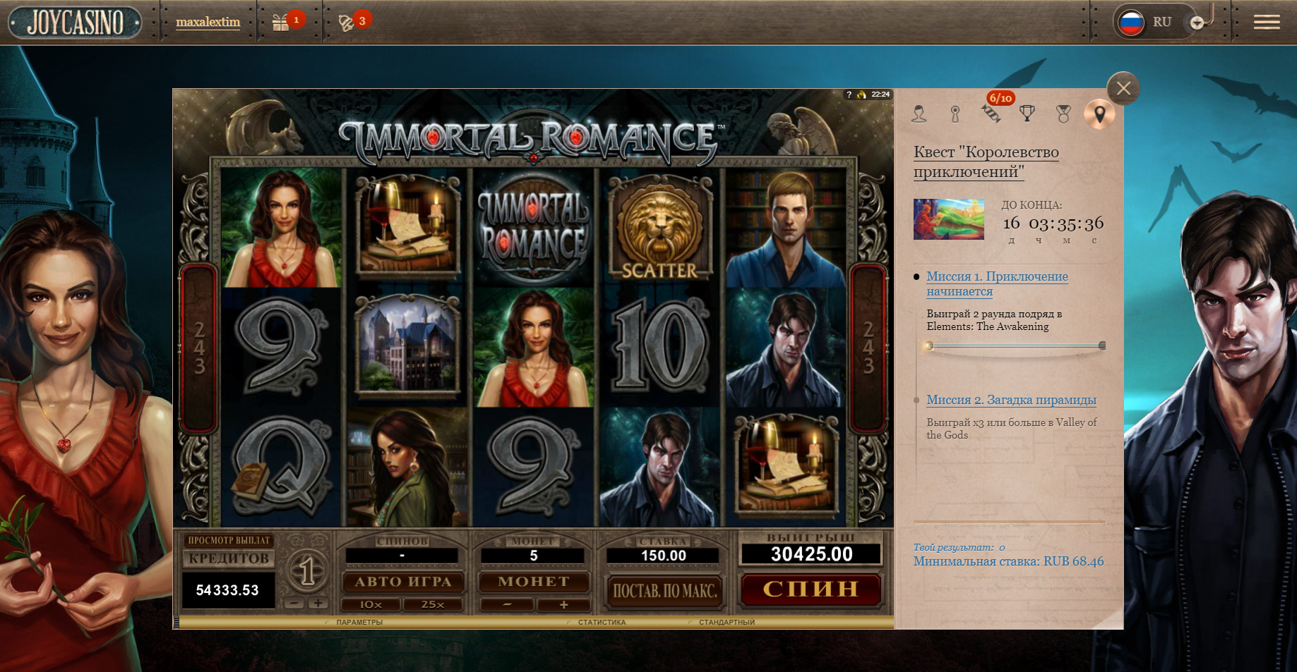Open the candy tab with 6/10 badge
This screenshot has height=672, width=1297.
coord(991,114)
